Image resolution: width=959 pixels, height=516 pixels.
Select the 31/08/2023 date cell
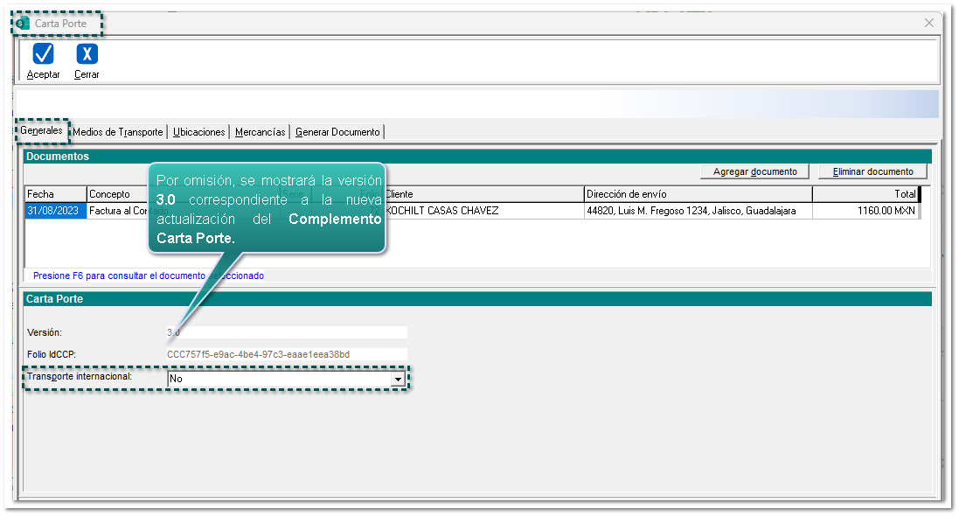point(55,211)
